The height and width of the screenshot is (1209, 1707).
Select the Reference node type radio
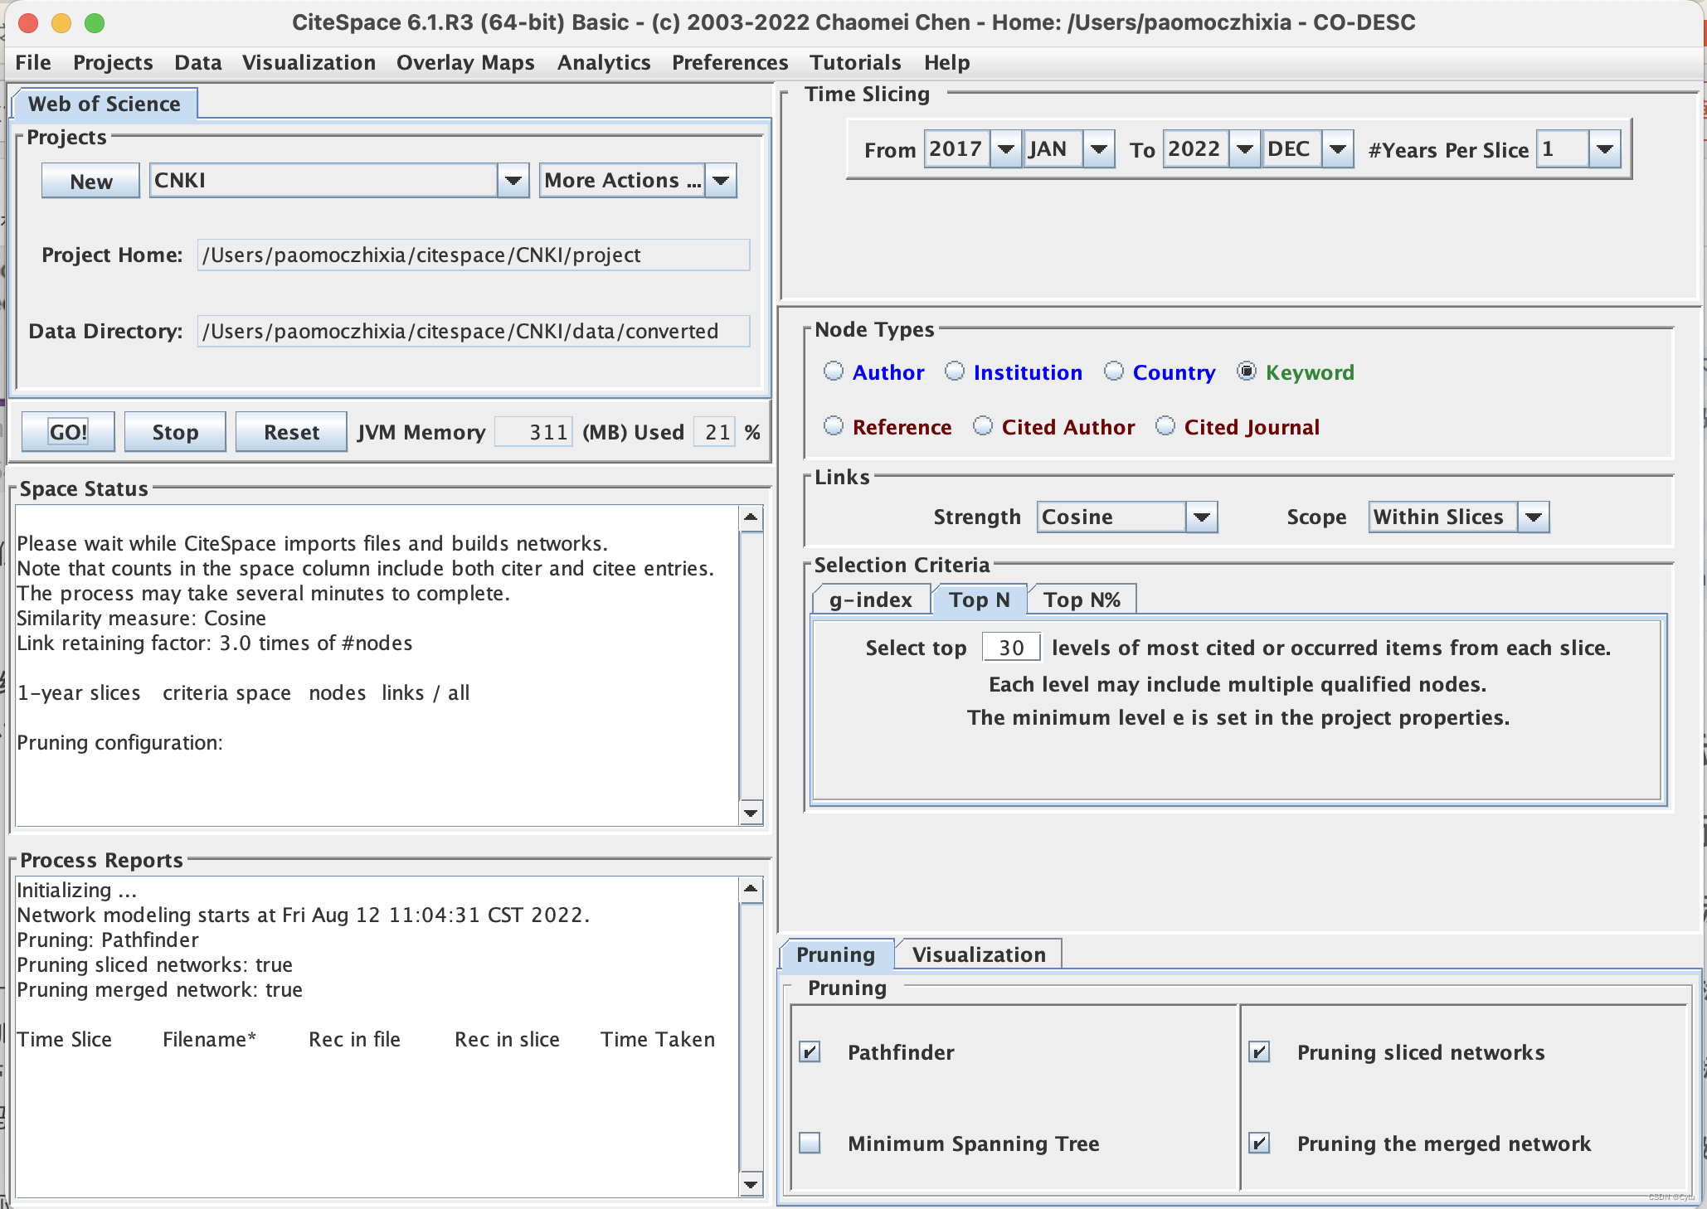pos(834,426)
